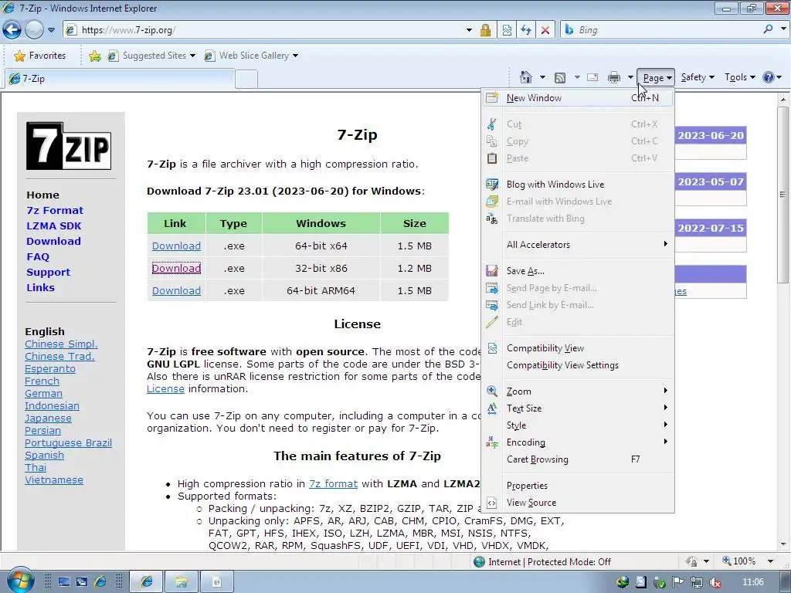
Task: Click the Internet Protected Mode status text
Action: [x=549, y=562]
